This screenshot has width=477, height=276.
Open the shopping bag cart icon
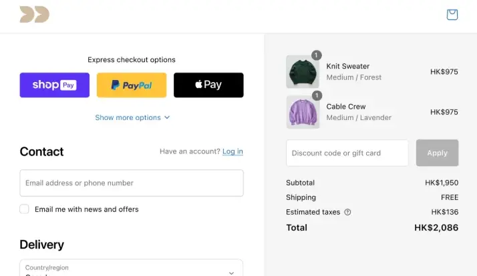point(452,14)
